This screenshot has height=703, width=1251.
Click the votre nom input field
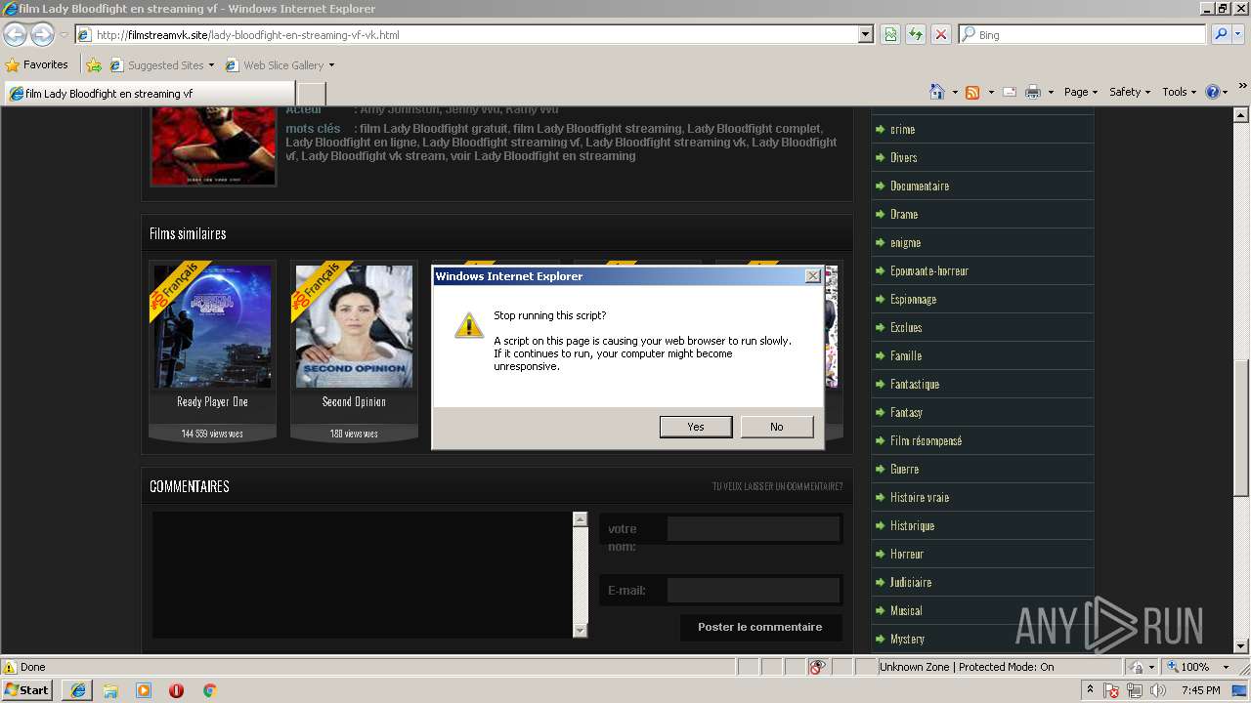point(753,529)
